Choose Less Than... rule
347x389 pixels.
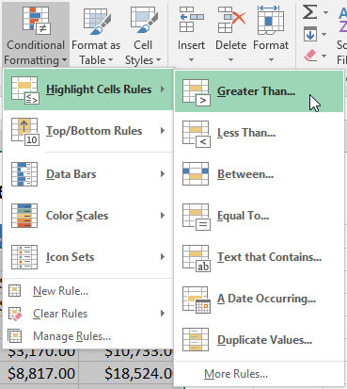pos(259,133)
